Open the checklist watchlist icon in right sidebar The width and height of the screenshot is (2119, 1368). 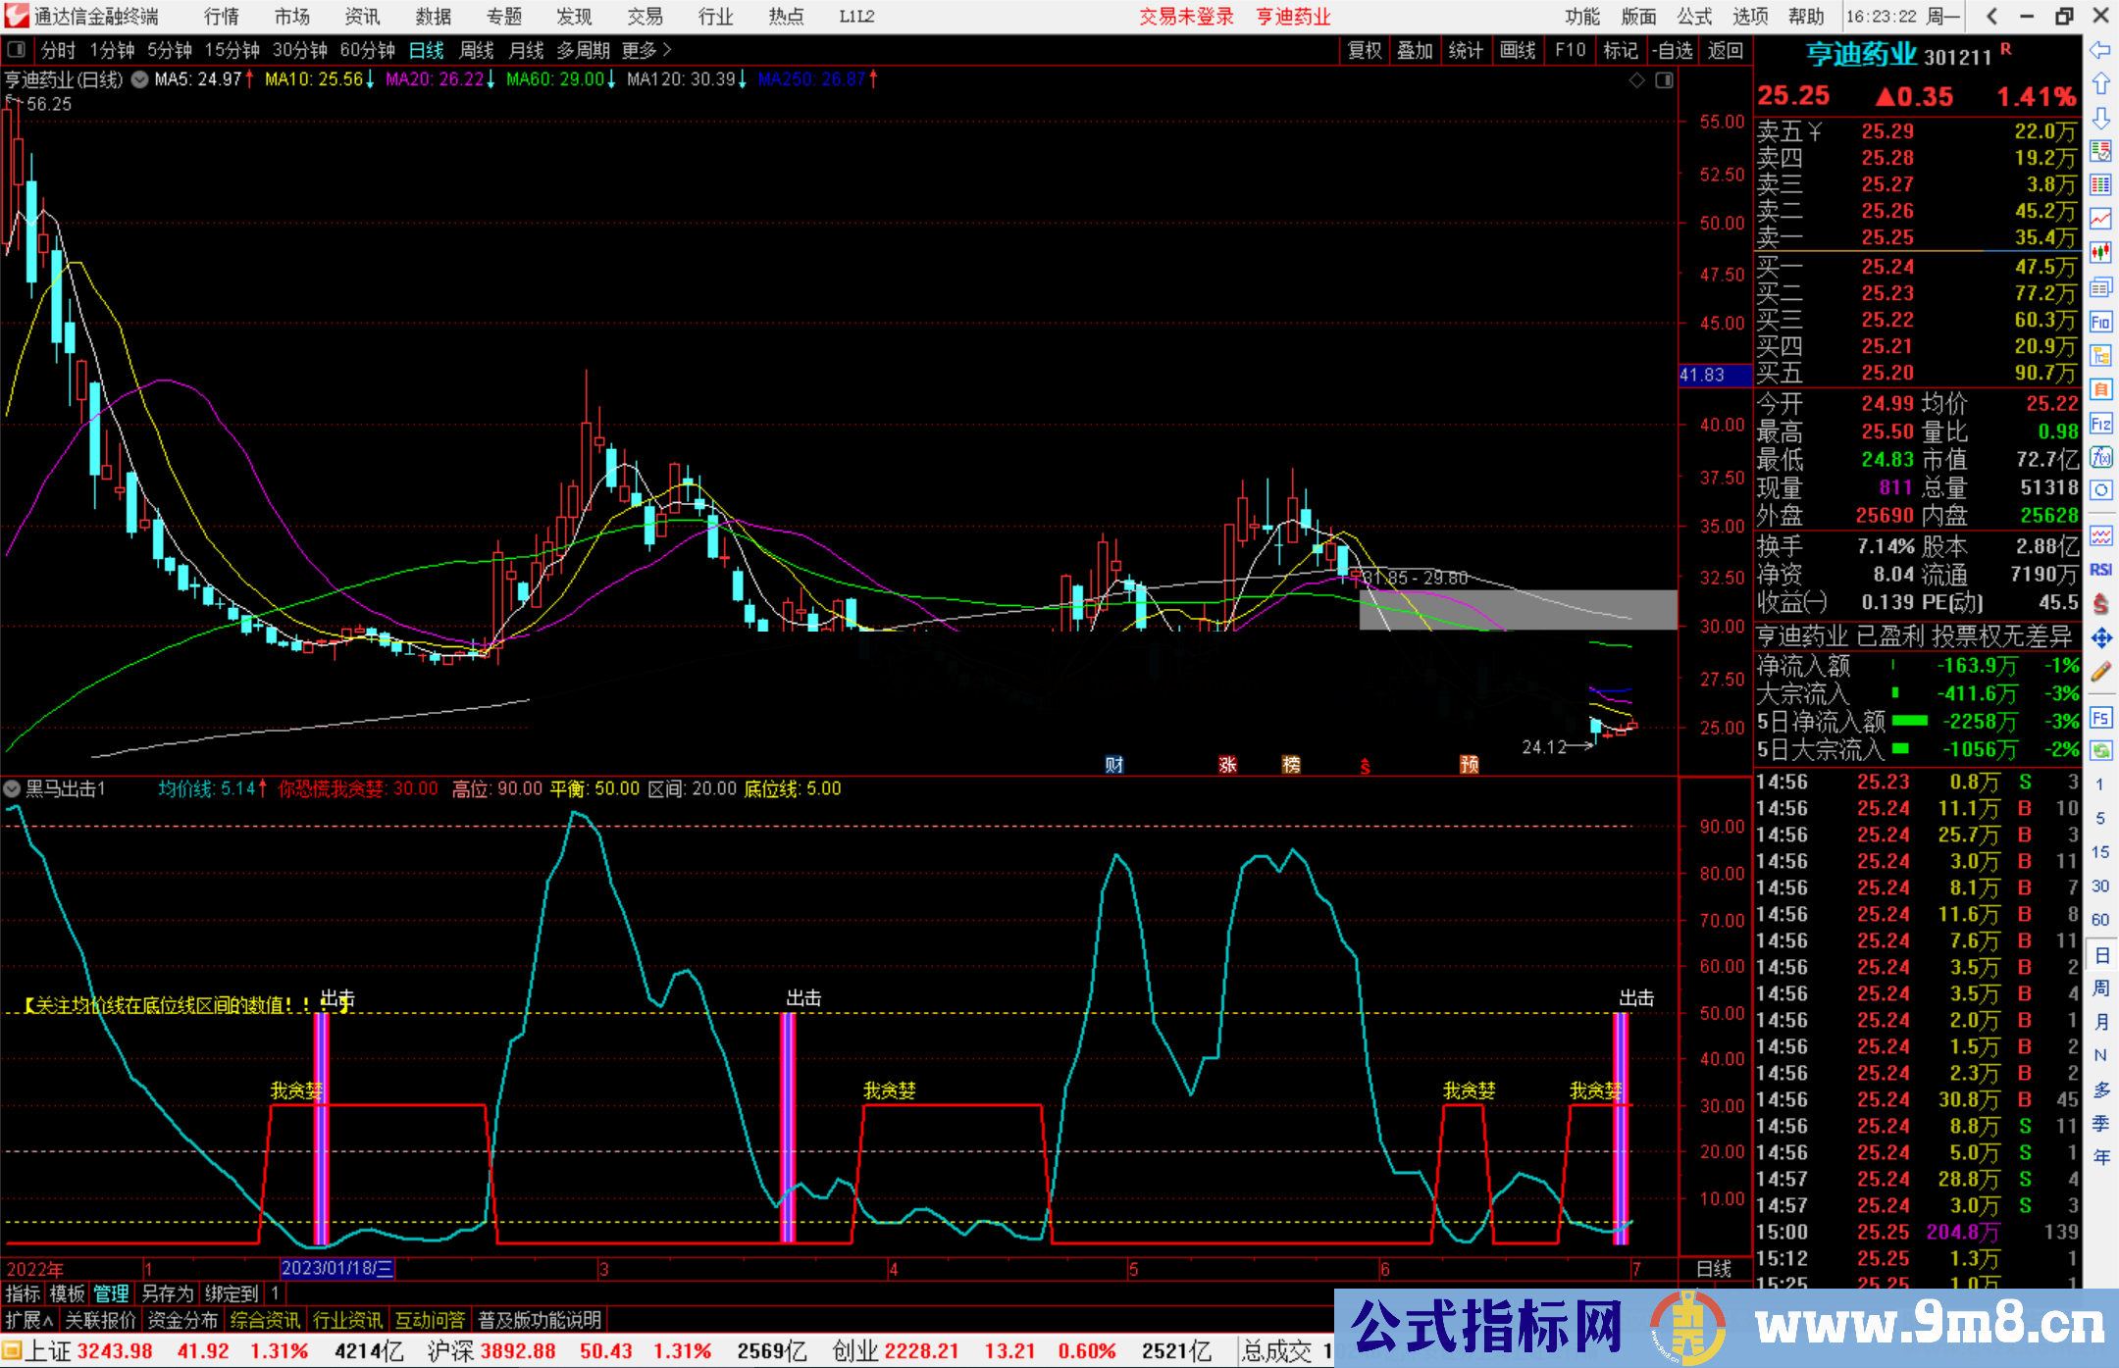click(x=2100, y=151)
